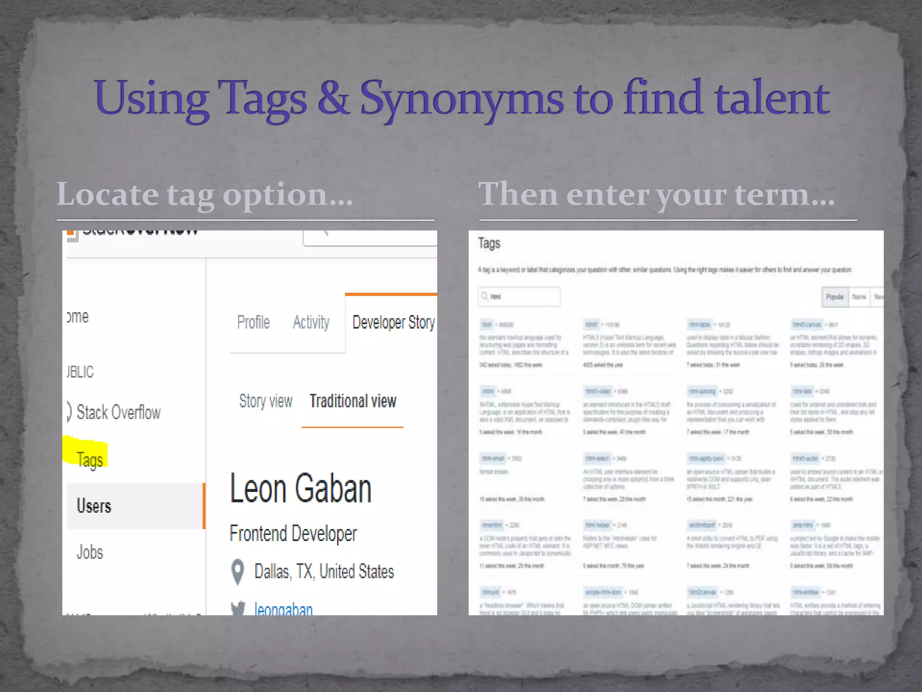Sort tags by Name

pyautogui.click(x=859, y=297)
